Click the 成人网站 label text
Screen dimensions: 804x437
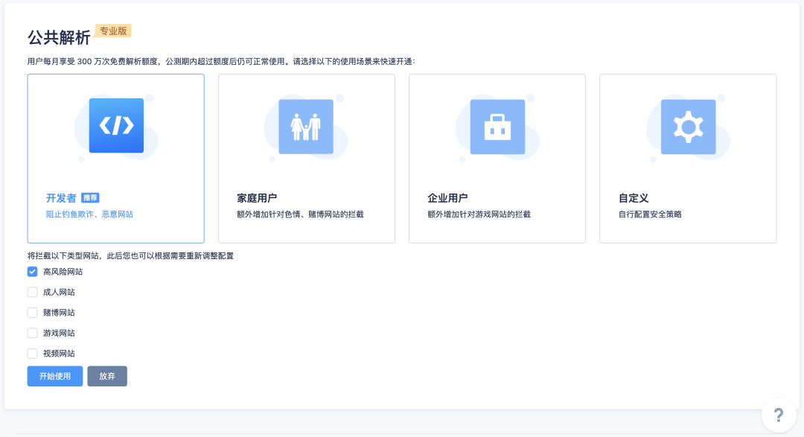pyautogui.click(x=59, y=293)
